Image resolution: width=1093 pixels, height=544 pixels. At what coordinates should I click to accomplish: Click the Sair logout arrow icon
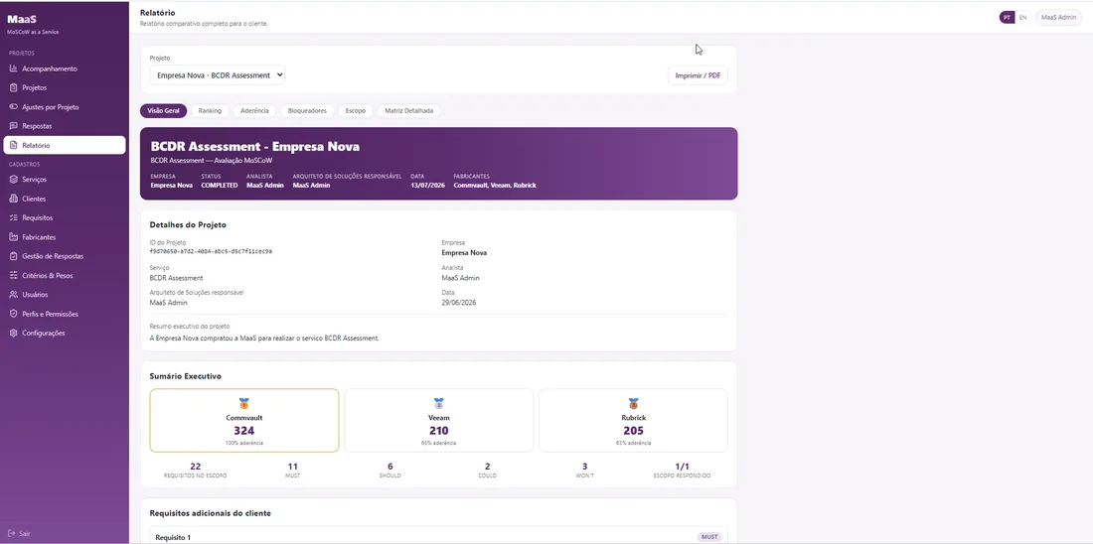click(x=11, y=533)
